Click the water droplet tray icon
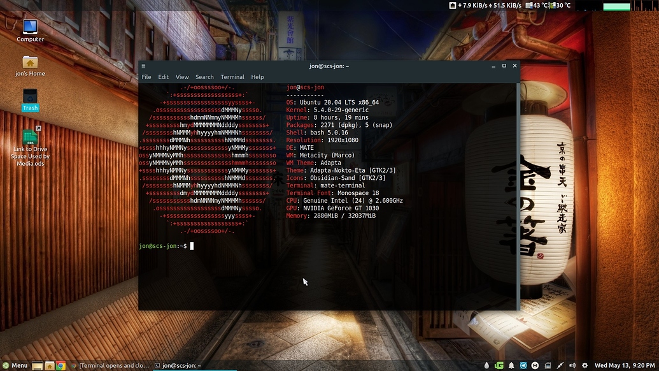659x371 pixels. pyautogui.click(x=486, y=365)
